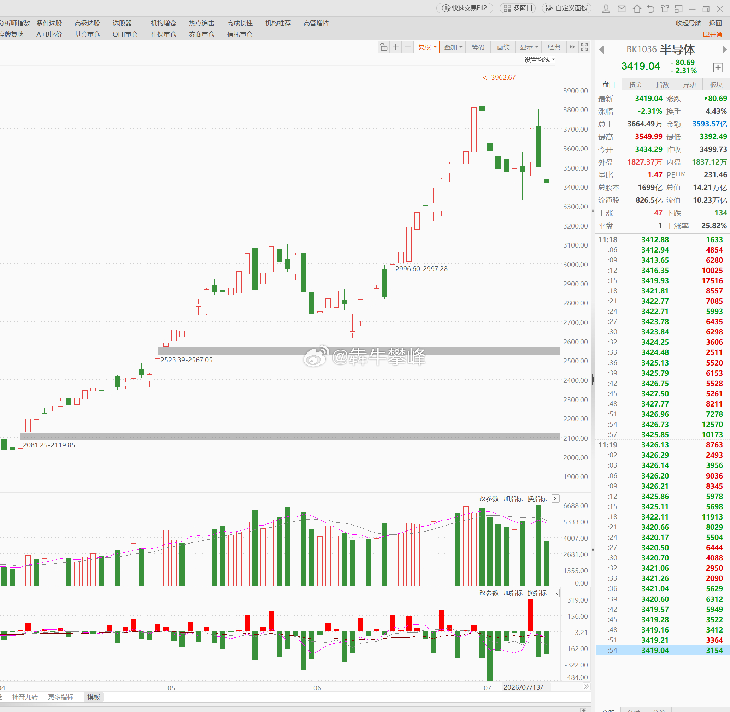Open 高级选股 menu item
This screenshot has height=712, width=730.
(87, 23)
